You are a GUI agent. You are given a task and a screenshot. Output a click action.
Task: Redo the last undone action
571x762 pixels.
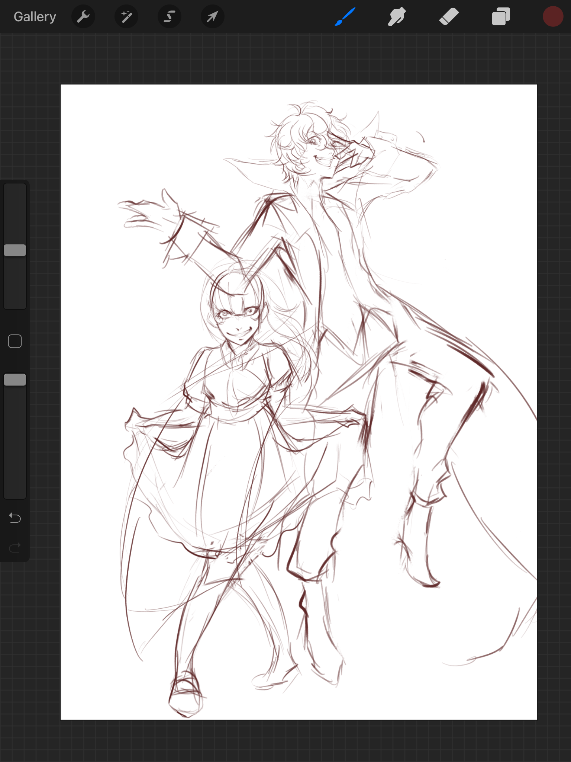click(x=15, y=547)
